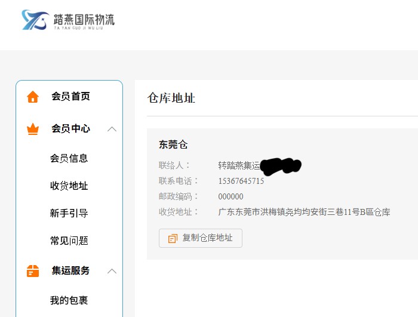Select 会员信息 in the sidebar
Screen dimensions: 418x317
tap(69, 158)
